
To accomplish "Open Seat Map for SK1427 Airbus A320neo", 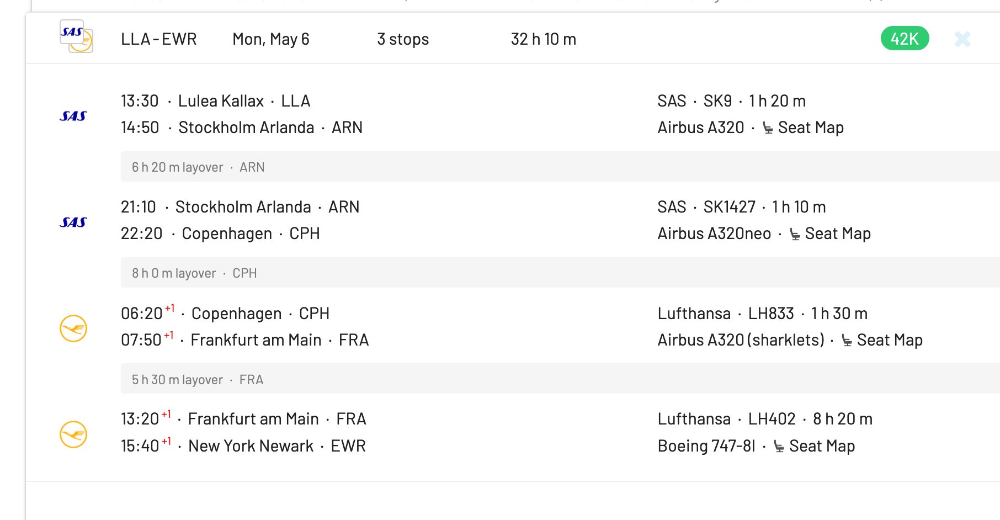I will point(837,234).
